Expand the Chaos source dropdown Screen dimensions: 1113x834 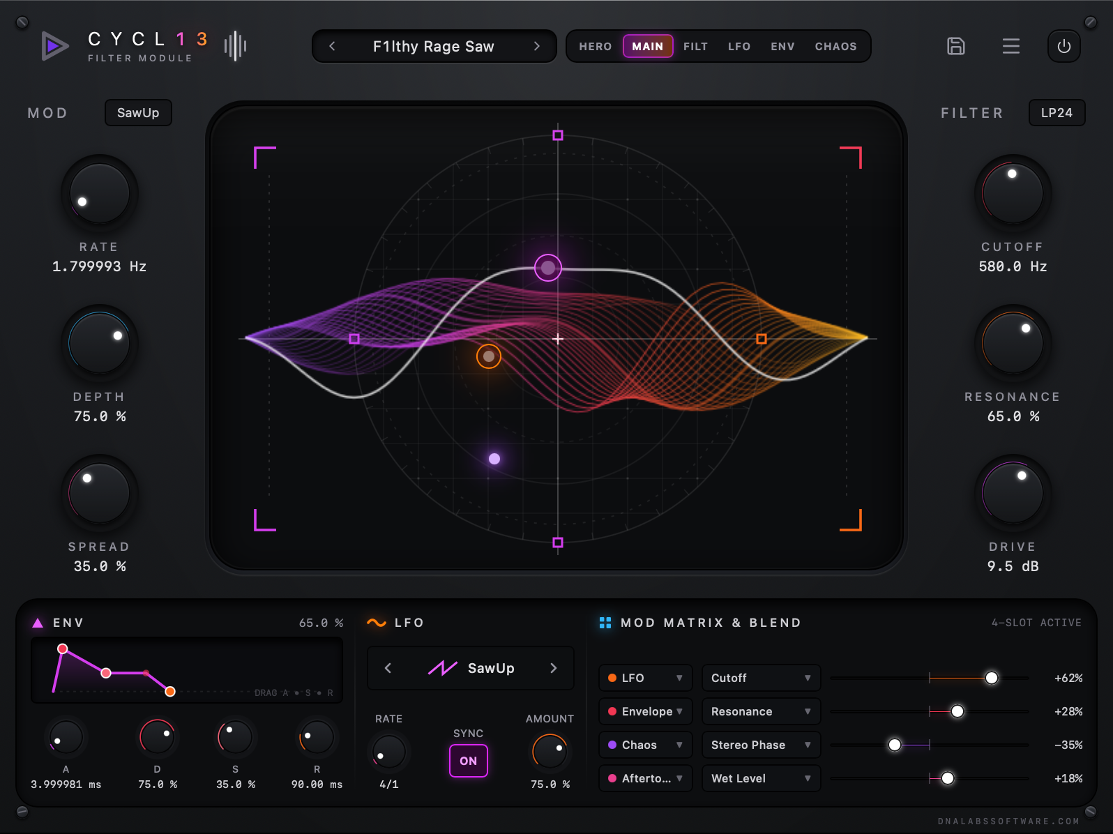coord(646,745)
